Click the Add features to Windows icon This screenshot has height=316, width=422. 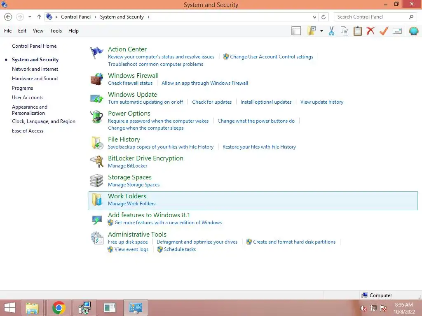point(96,220)
